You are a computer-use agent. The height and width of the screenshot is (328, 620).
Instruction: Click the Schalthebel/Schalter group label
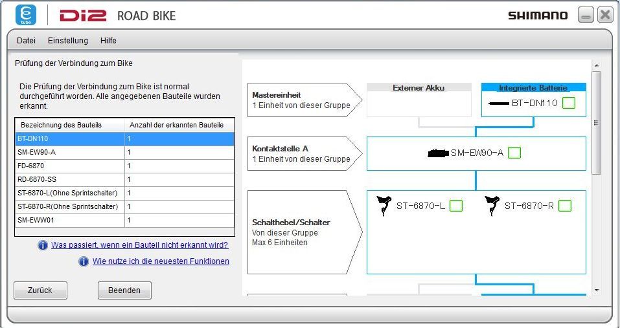point(304,232)
